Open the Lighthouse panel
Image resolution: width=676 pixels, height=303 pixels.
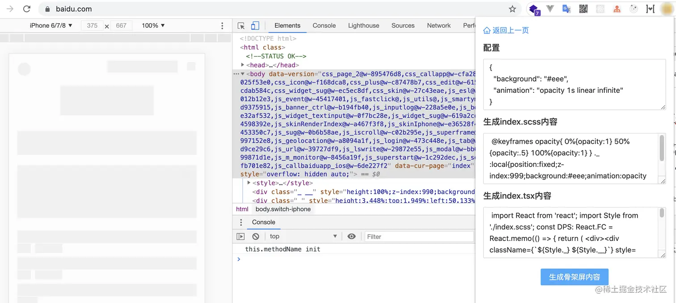[363, 25]
